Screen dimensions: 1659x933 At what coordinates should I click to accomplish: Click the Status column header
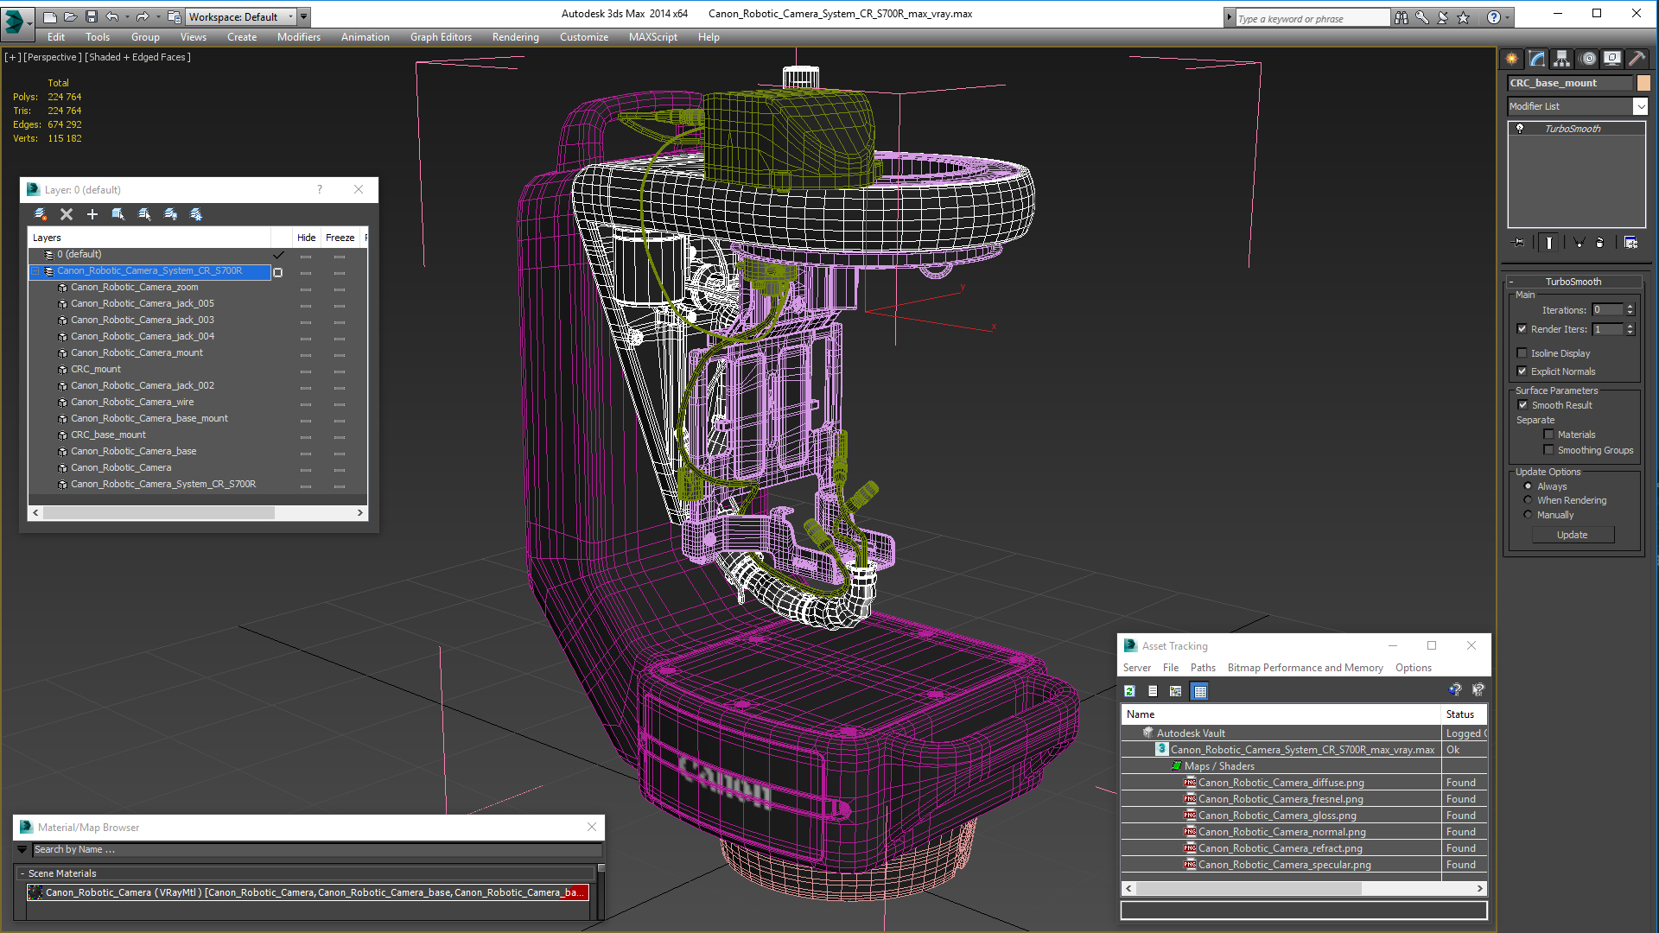1464,714
